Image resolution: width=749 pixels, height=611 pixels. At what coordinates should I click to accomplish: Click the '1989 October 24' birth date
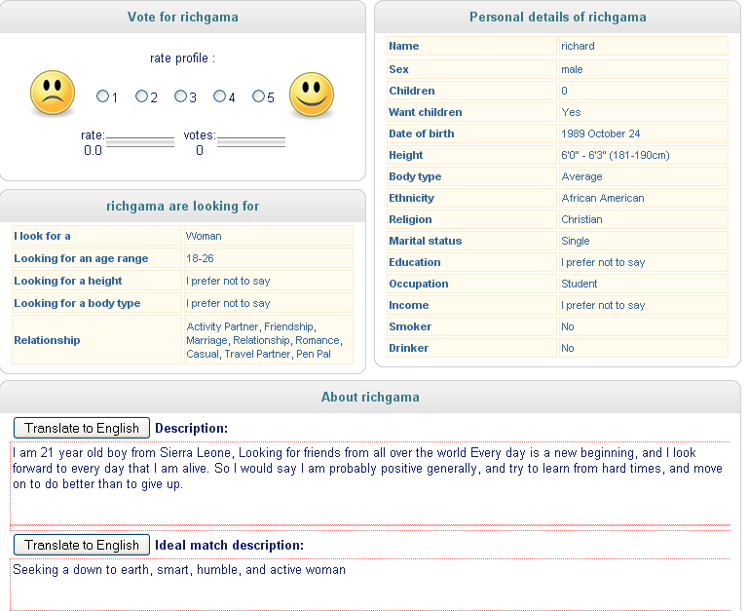(600, 134)
